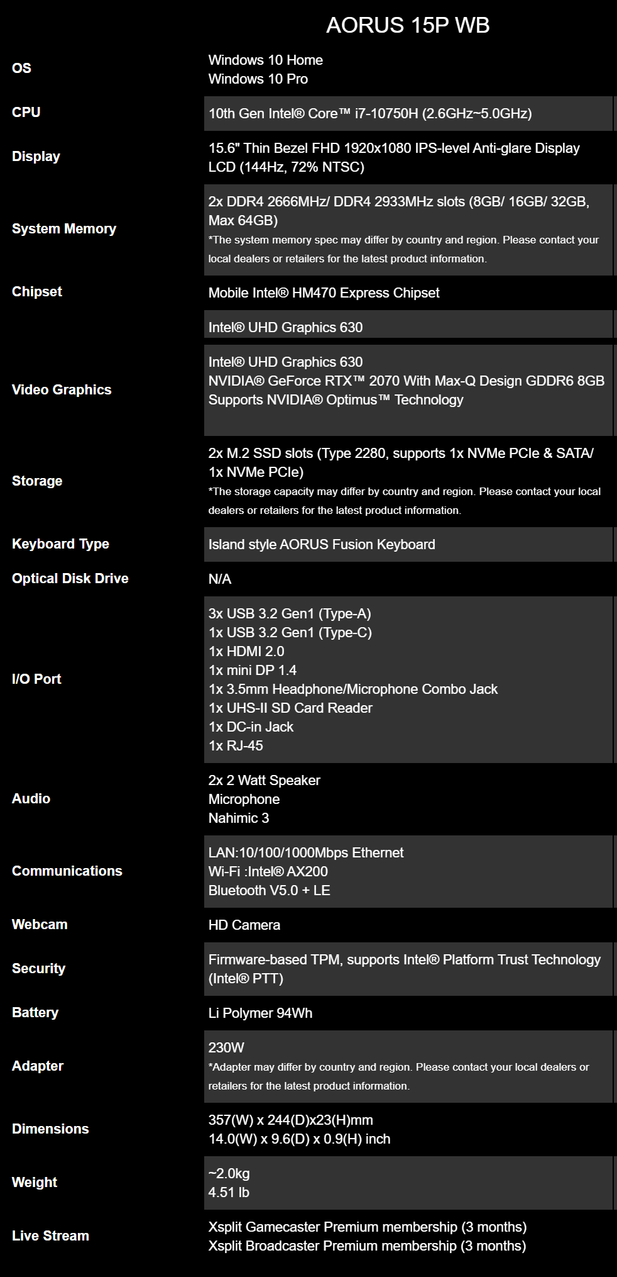Select the Optical Disk Drive label
This screenshot has height=1277, width=617.
pos(70,579)
